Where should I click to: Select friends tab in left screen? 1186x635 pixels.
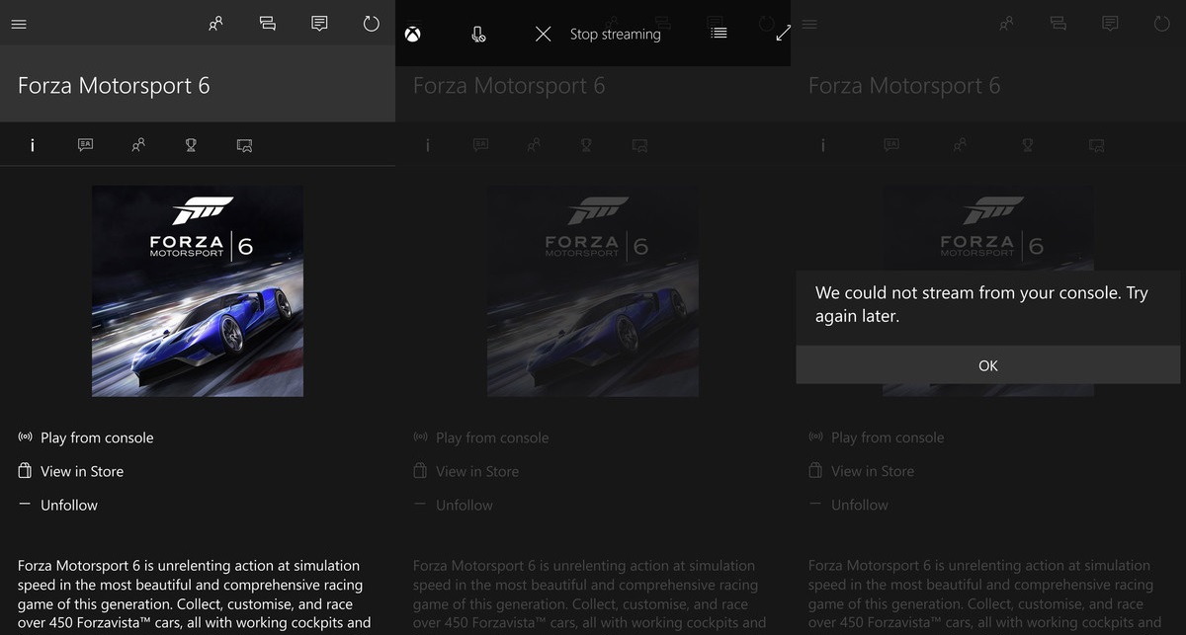click(138, 145)
